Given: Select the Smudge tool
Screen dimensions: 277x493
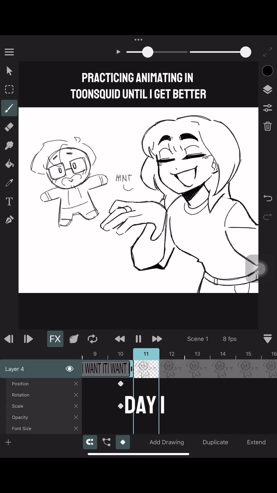Looking at the screenshot, I should 9,146.
